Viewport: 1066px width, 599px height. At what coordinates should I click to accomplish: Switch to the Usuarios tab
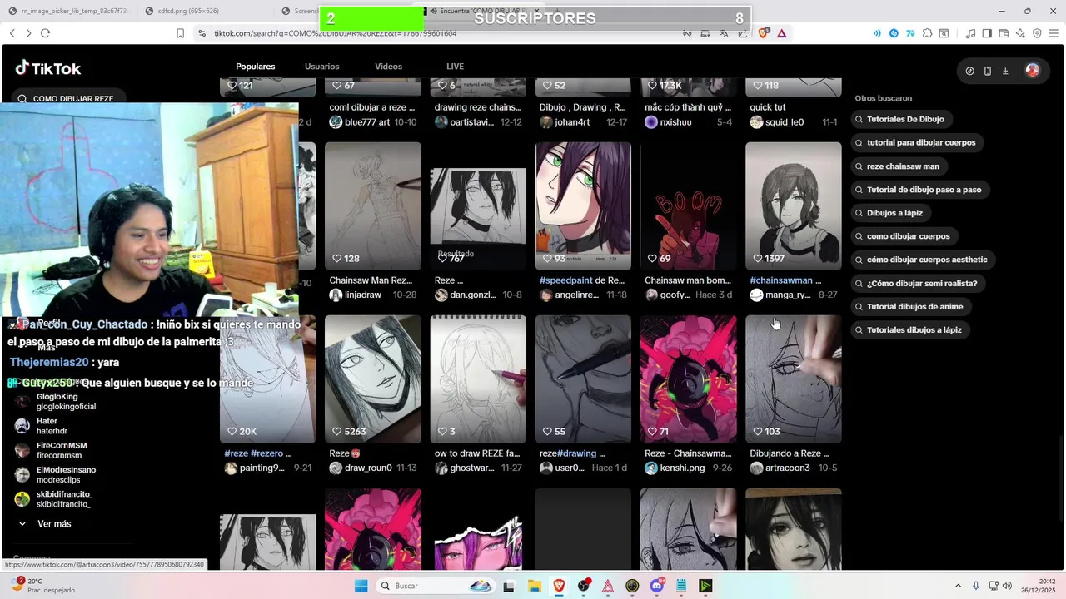click(x=321, y=67)
